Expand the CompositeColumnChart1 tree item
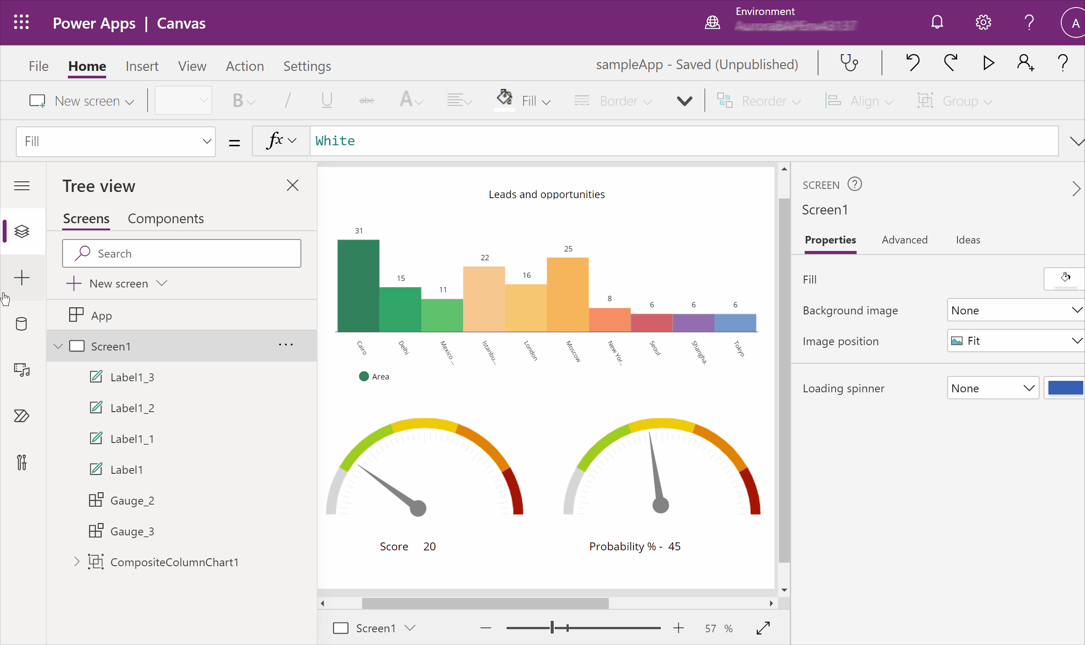The height and width of the screenshot is (645, 1085). (77, 561)
